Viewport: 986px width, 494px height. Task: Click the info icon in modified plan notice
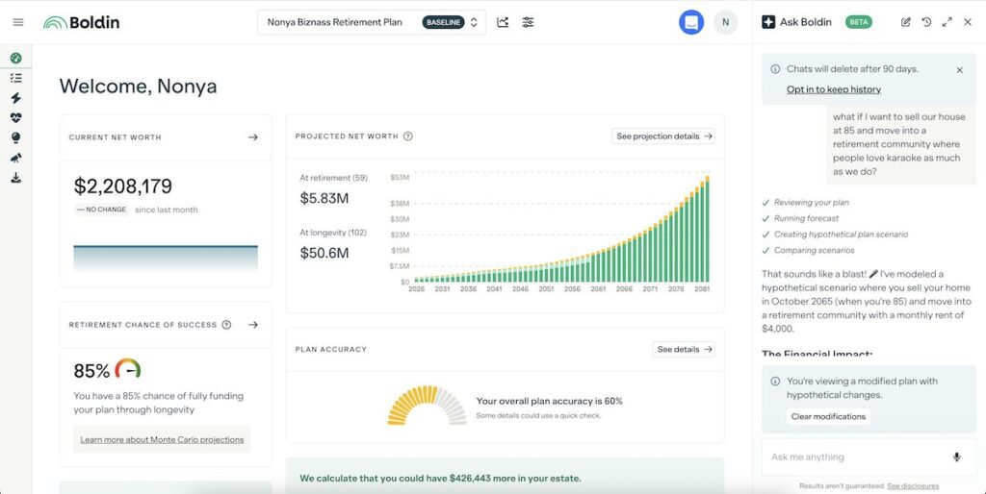(775, 381)
